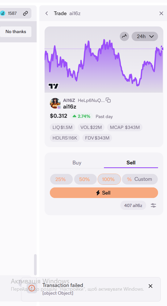The width and height of the screenshot is (167, 306).
Task: Switch to the Sell tab
Action: tap(131, 163)
